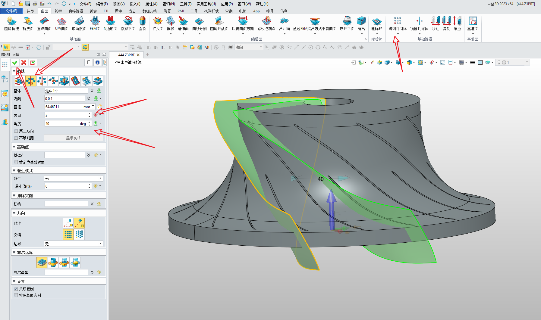Click the 直纹曲面 ruled surface icon
This screenshot has width=541, height=320.
tap(44, 21)
